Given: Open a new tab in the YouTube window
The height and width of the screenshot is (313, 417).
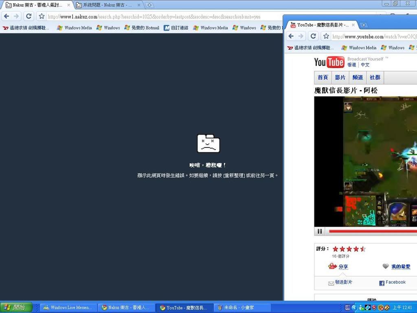Looking at the screenshot, I should [x=364, y=25].
